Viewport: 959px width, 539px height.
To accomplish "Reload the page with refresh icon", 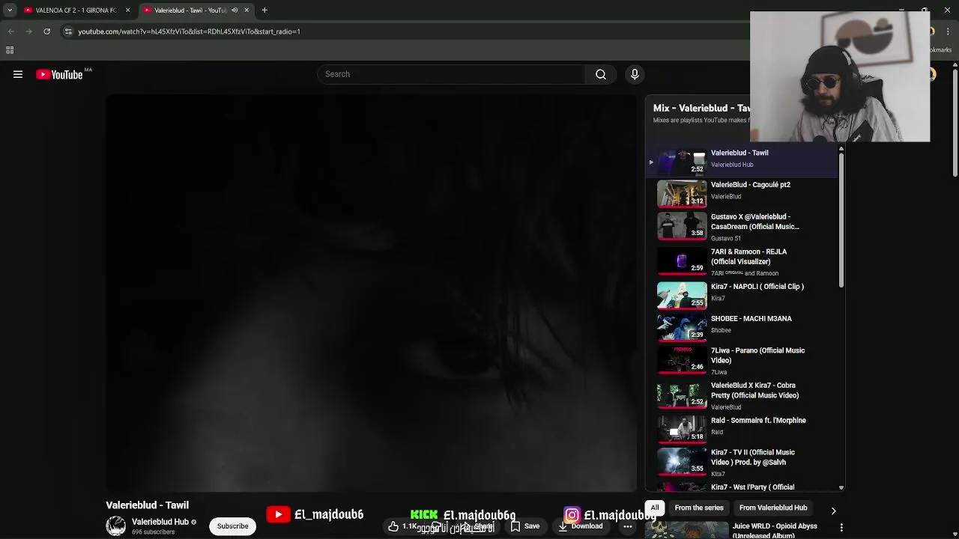I will click(46, 31).
